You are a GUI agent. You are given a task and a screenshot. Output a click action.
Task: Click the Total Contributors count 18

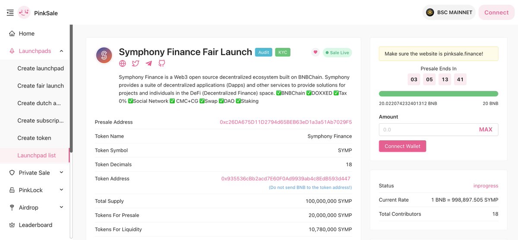pyautogui.click(x=495, y=214)
